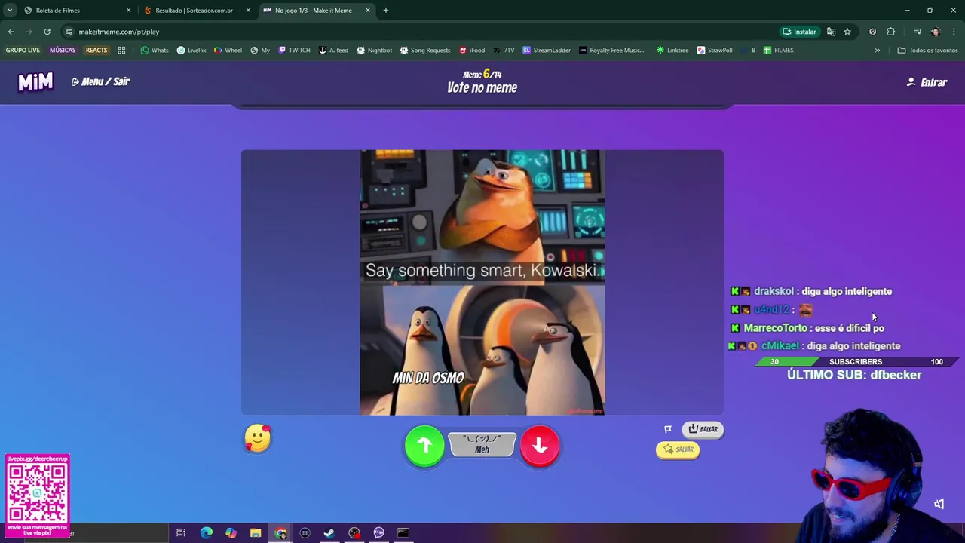Viewport: 965px width, 543px height.
Task: Click the penguin meme image
Action: tap(482, 282)
